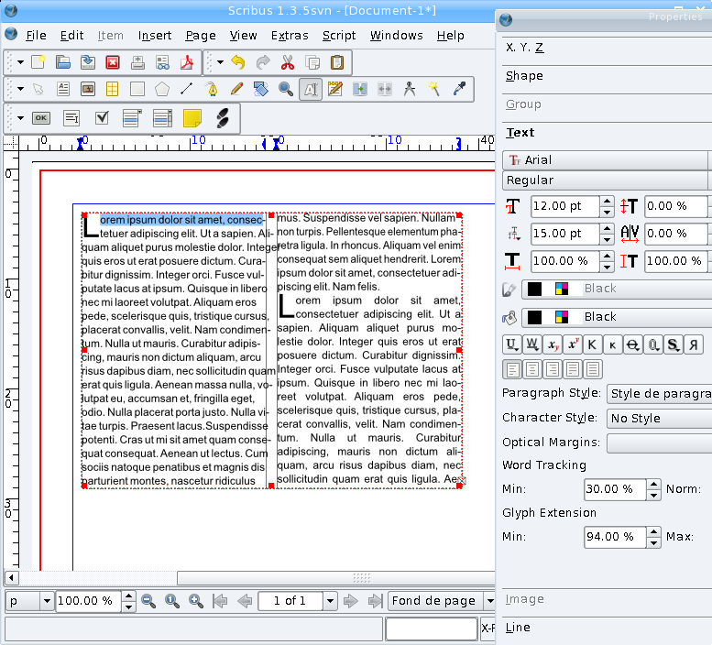Insert a PDF text annotation note

tap(192, 118)
